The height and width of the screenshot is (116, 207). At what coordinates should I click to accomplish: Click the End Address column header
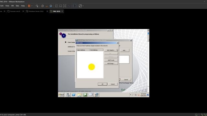point(96,50)
